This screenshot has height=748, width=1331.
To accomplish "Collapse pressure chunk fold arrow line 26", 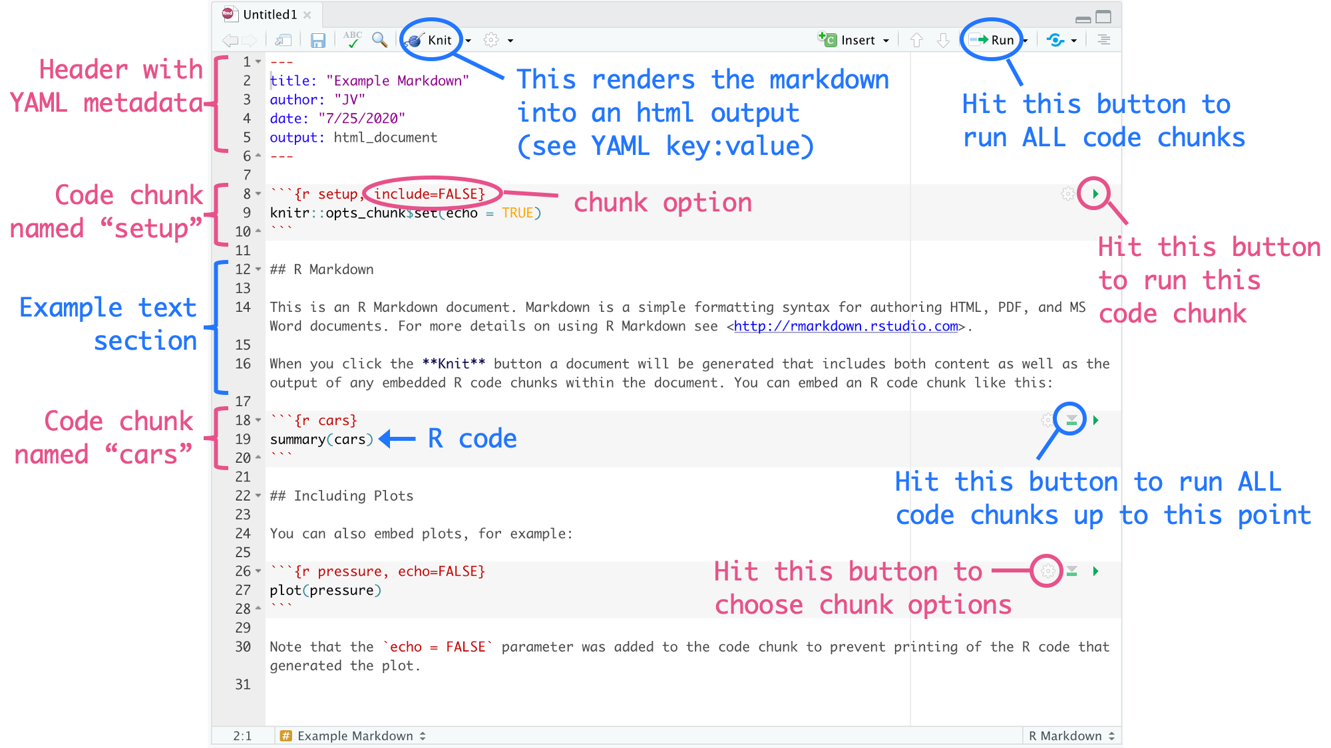I will click(258, 571).
